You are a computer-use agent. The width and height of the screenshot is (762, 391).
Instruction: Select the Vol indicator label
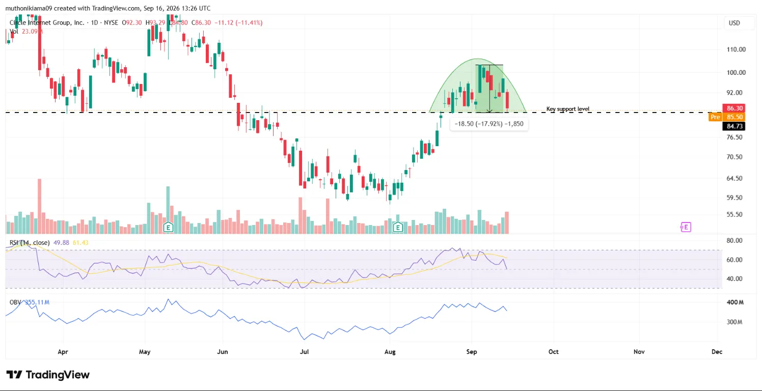(14, 32)
